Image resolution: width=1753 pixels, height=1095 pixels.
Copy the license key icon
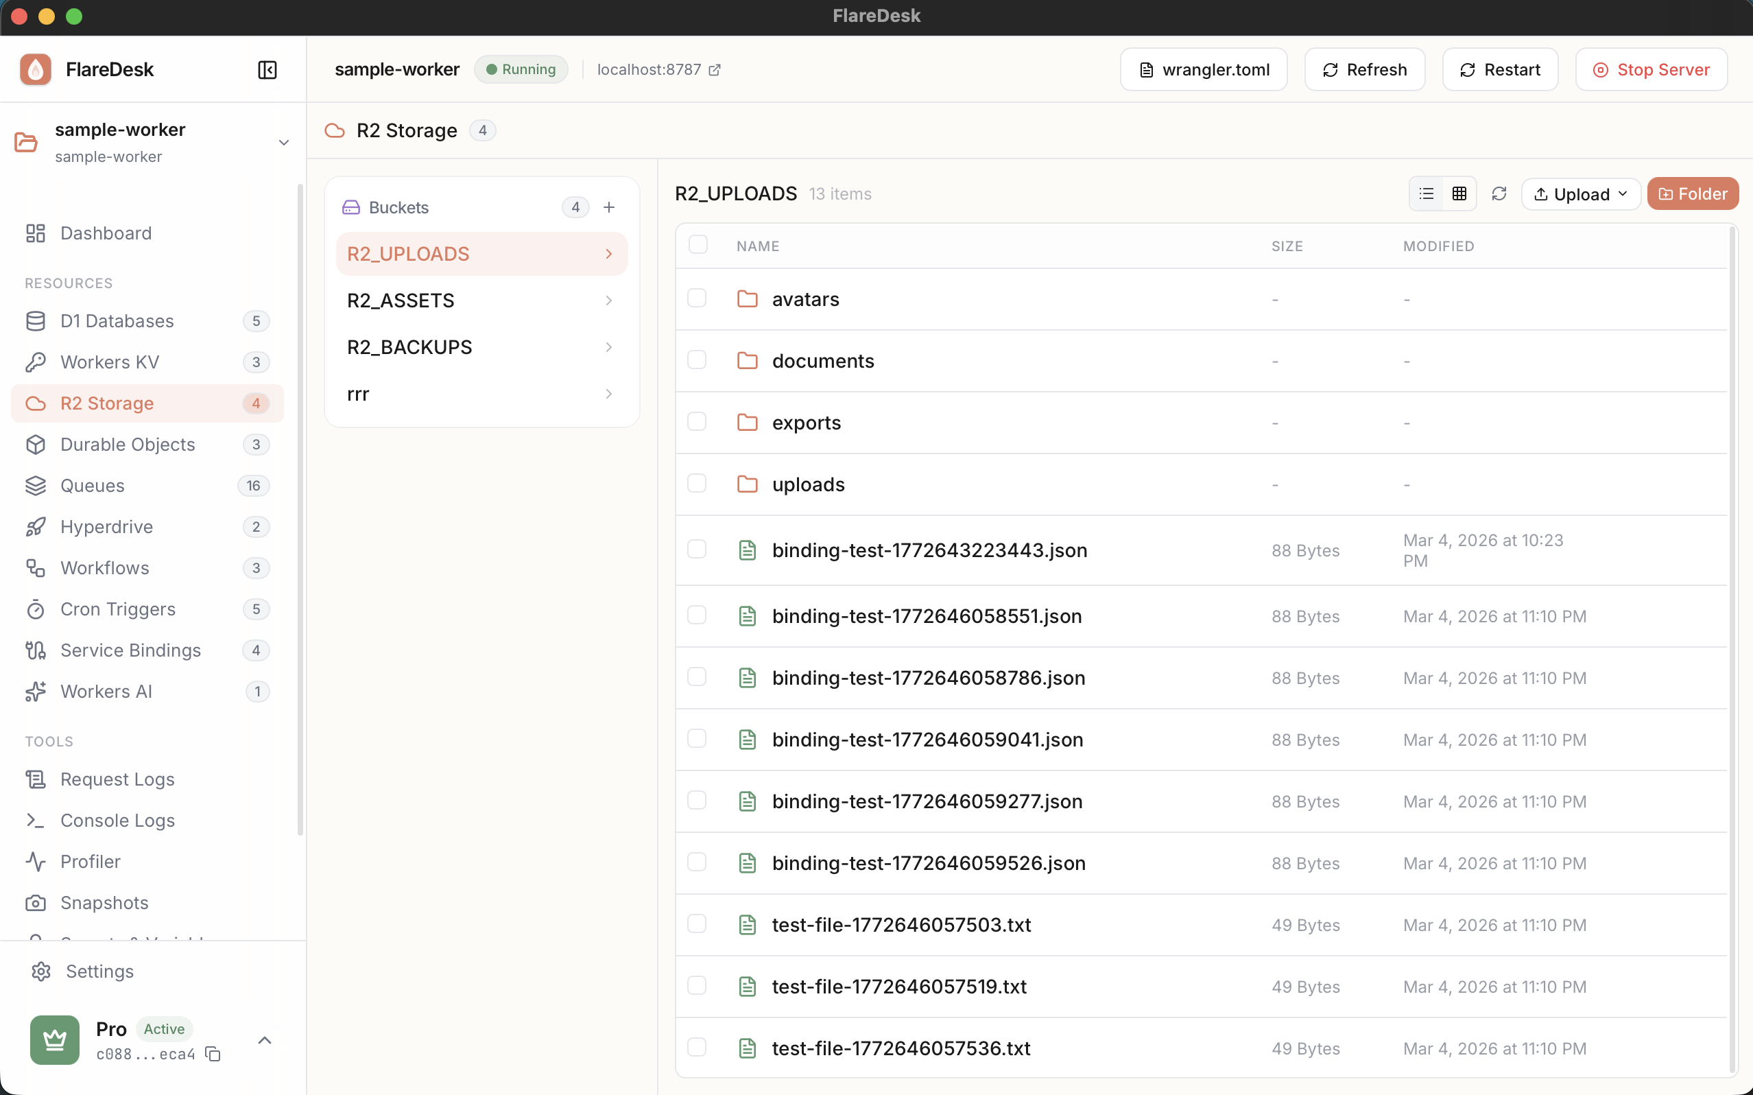click(x=213, y=1054)
